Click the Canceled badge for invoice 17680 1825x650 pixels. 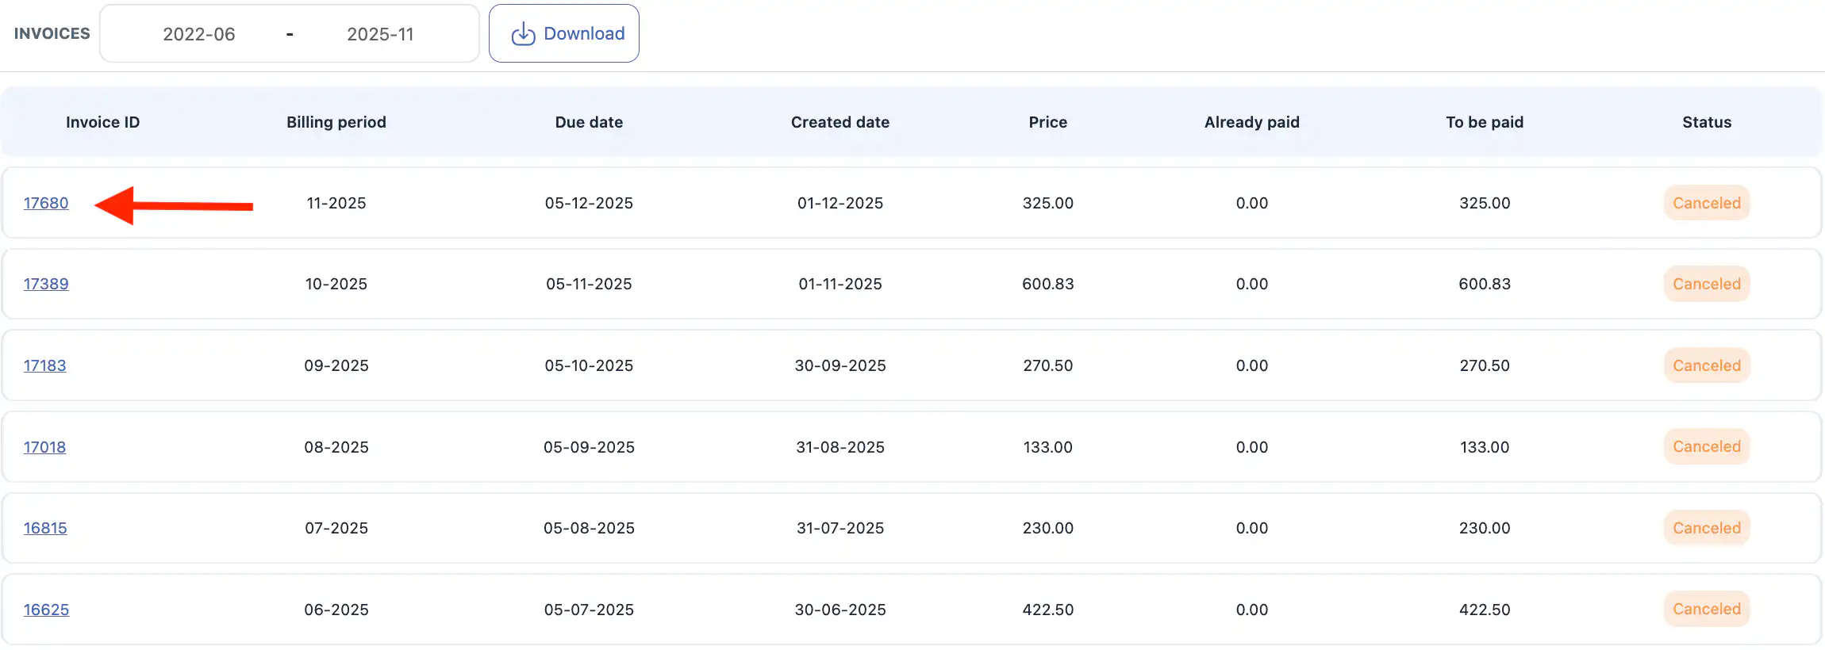1706,203
